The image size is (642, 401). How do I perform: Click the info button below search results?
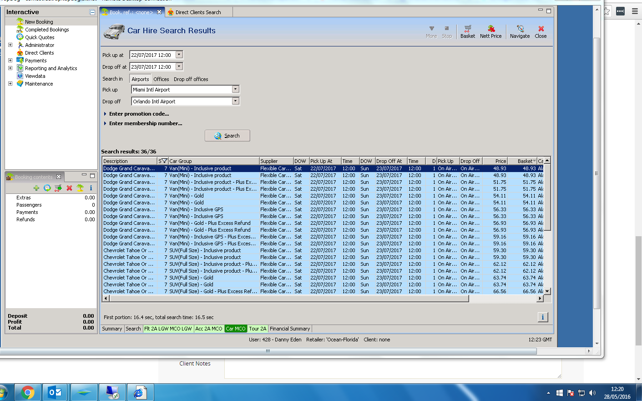(x=543, y=317)
